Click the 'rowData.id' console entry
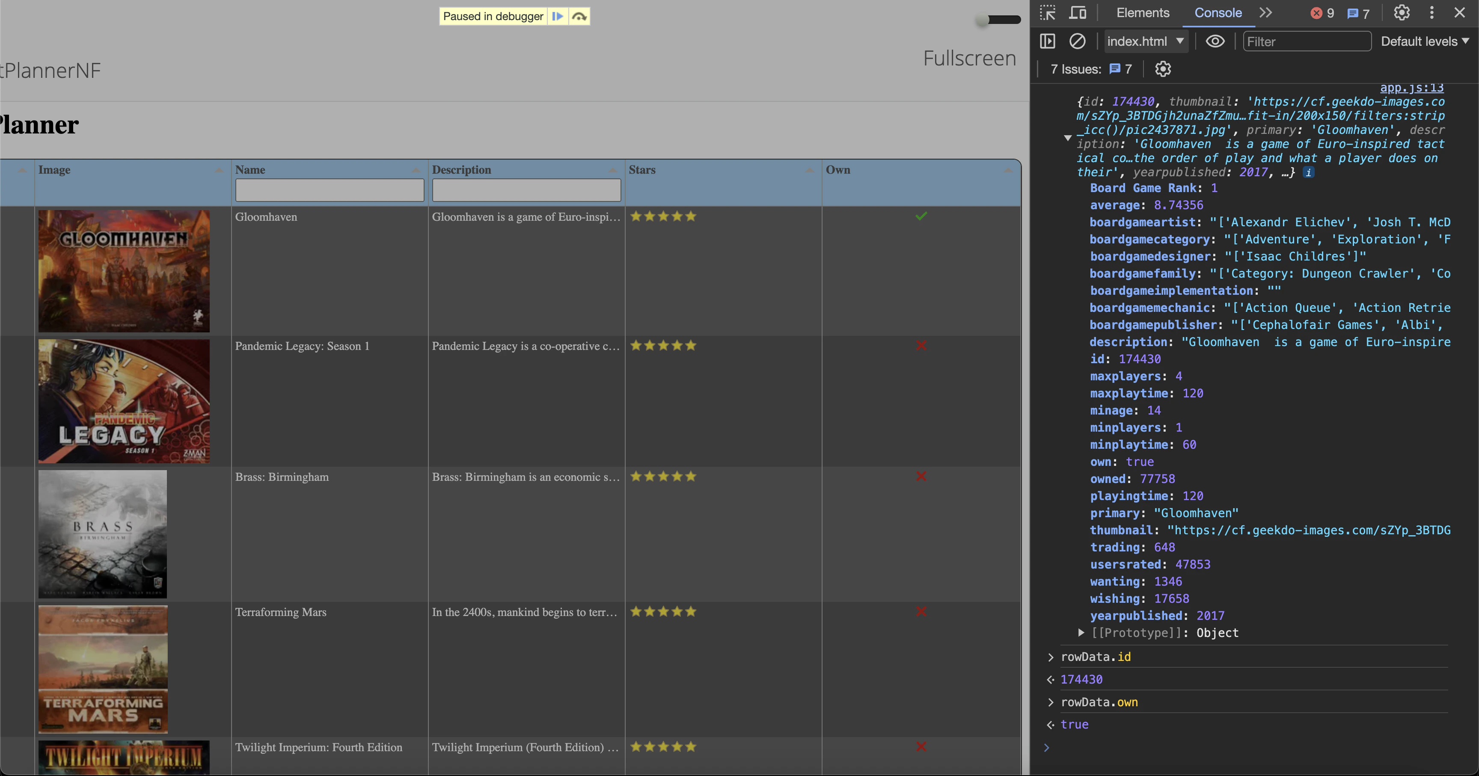The height and width of the screenshot is (776, 1479). 1096,657
